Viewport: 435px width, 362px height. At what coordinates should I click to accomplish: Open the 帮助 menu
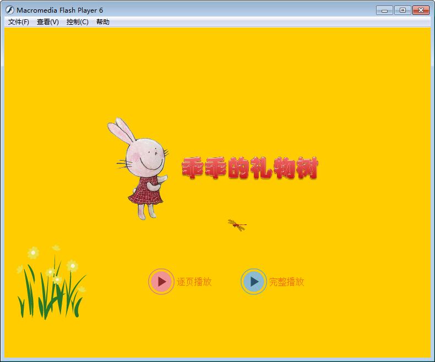(x=103, y=22)
